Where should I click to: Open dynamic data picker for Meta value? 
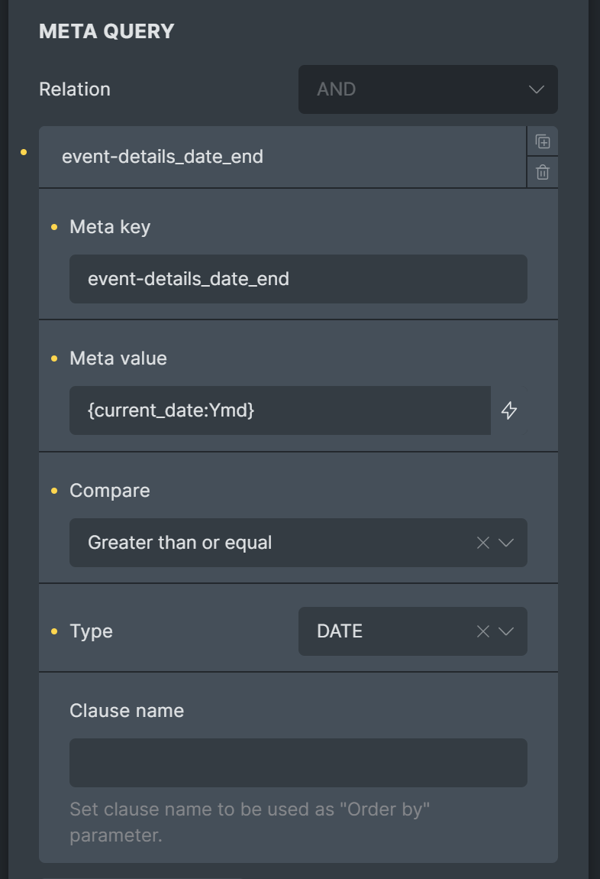[508, 410]
